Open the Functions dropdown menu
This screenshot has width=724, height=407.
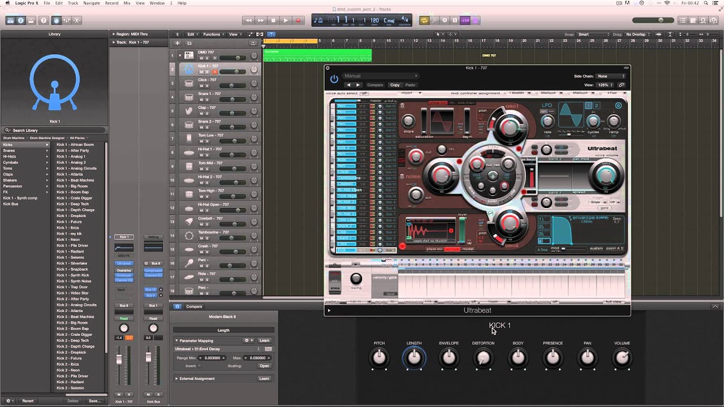(x=213, y=34)
